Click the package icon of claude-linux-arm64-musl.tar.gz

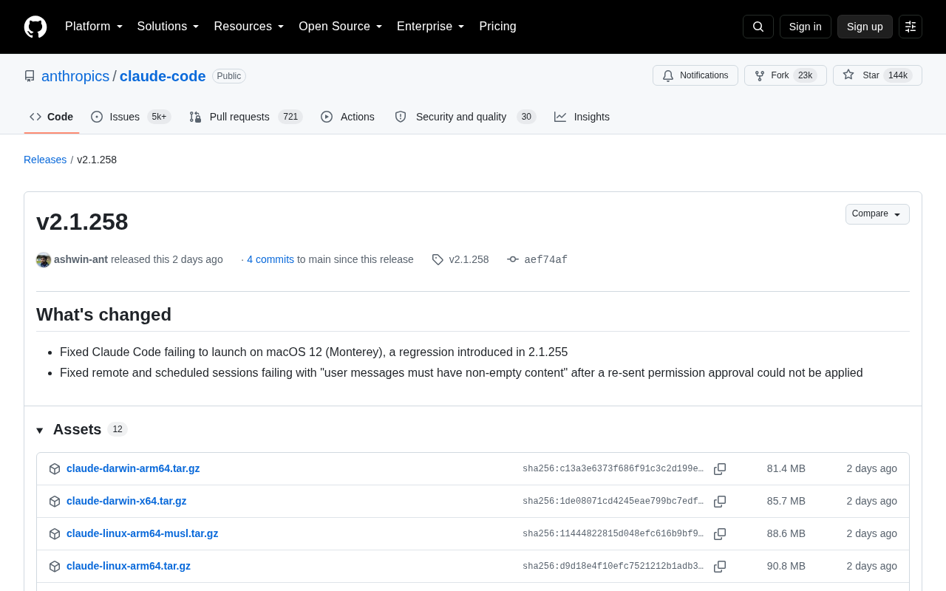55,534
